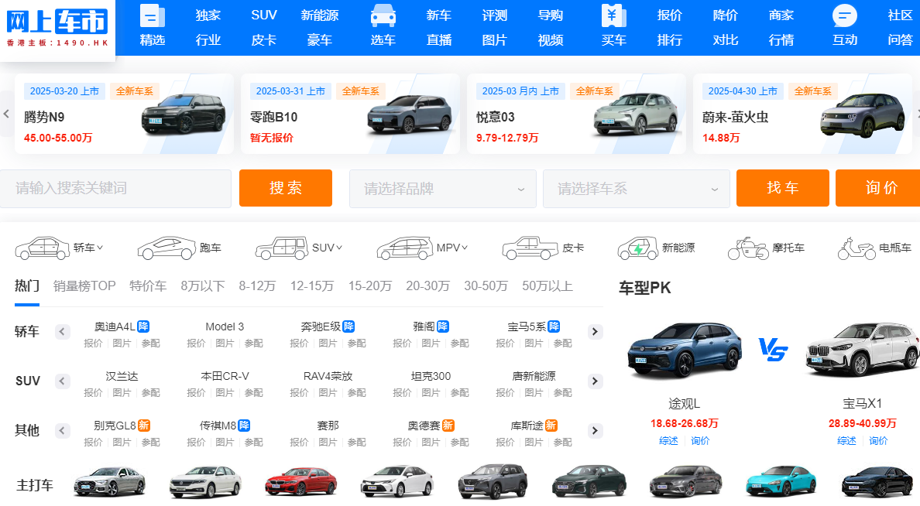
Task: Select the 新能源 electric car icon
Action: tap(638, 248)
